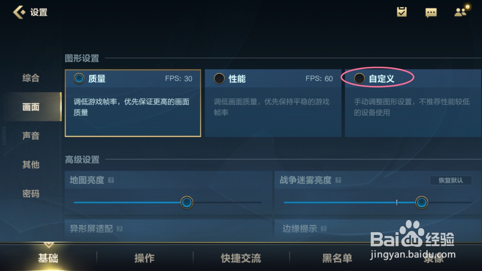Switch to the 操作 bottom tab
482x271 pixels.
[x=145, y=258]
